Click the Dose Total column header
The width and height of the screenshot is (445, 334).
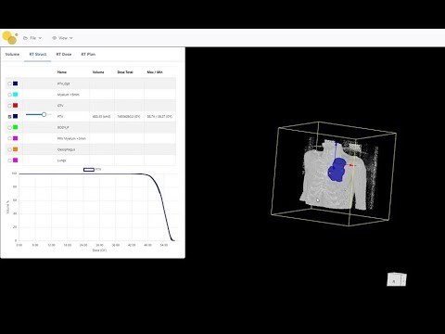[125, 72]
